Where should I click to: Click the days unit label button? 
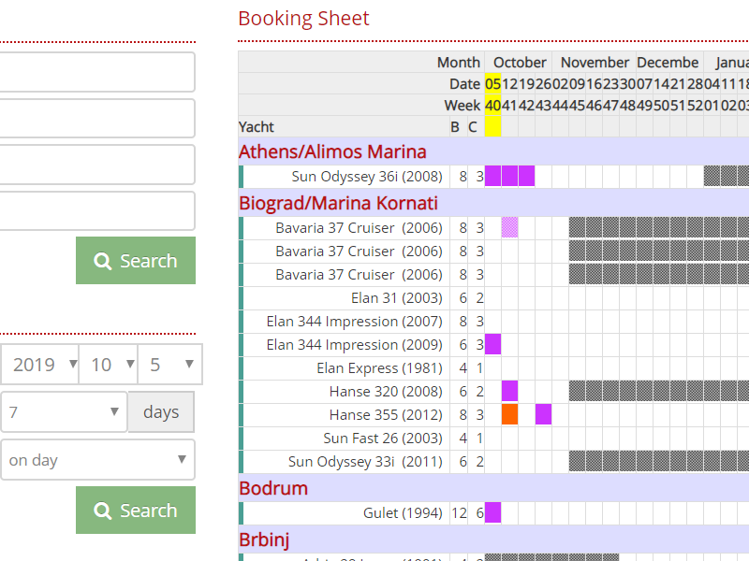tap(161, 412)
